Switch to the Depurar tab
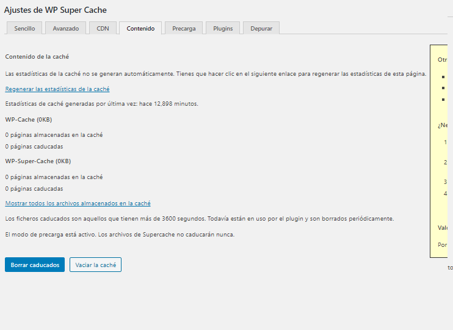Viewport: 453px width, 330px height. tap(261, 28)
